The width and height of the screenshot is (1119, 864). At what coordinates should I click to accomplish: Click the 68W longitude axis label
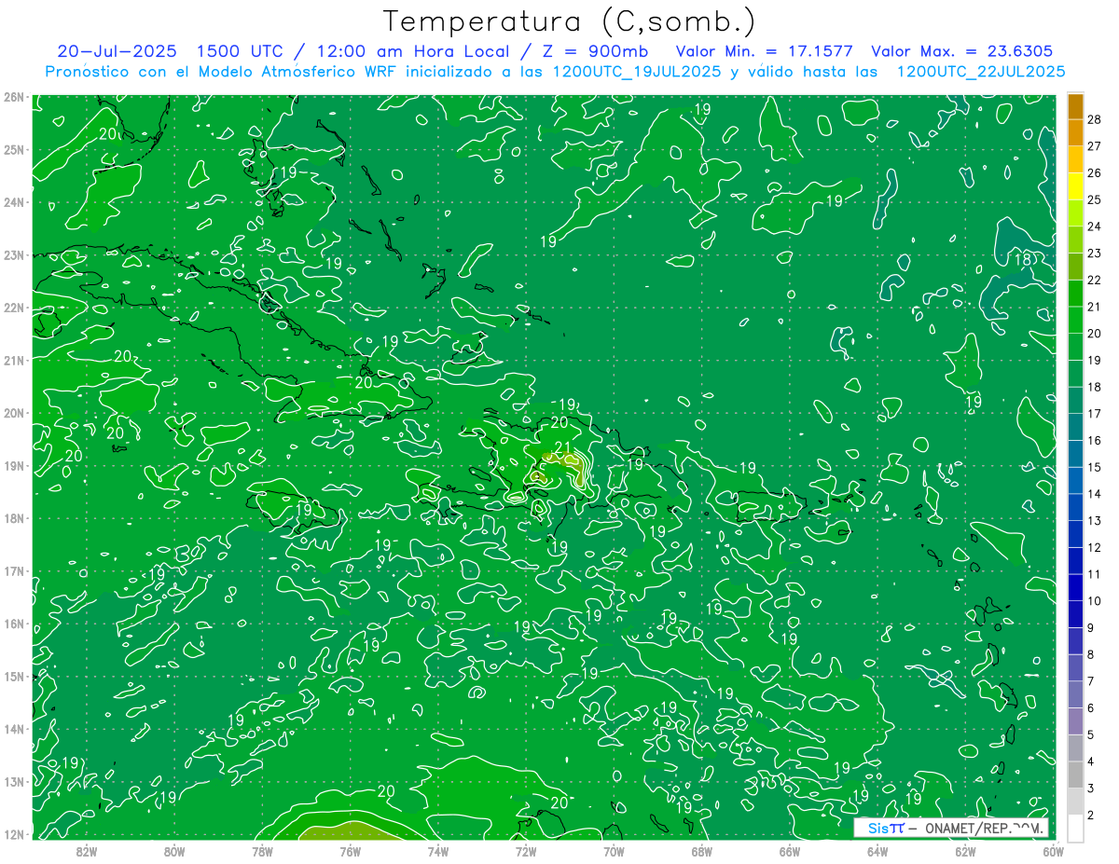pyautogui.click(x=701, y=851)
